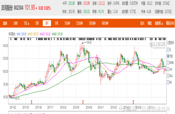Select the 日K daily candlestick tab
Screen dimensions: 175x114
[x=37, y=23]
